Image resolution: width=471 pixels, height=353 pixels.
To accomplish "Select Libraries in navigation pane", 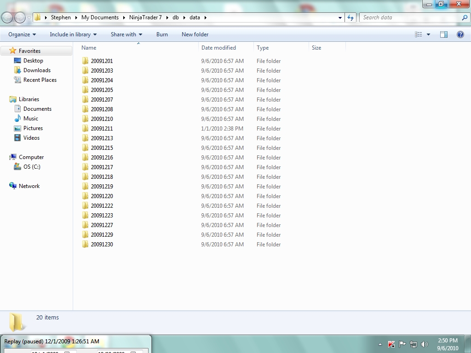I will click(x=29, y=99).
